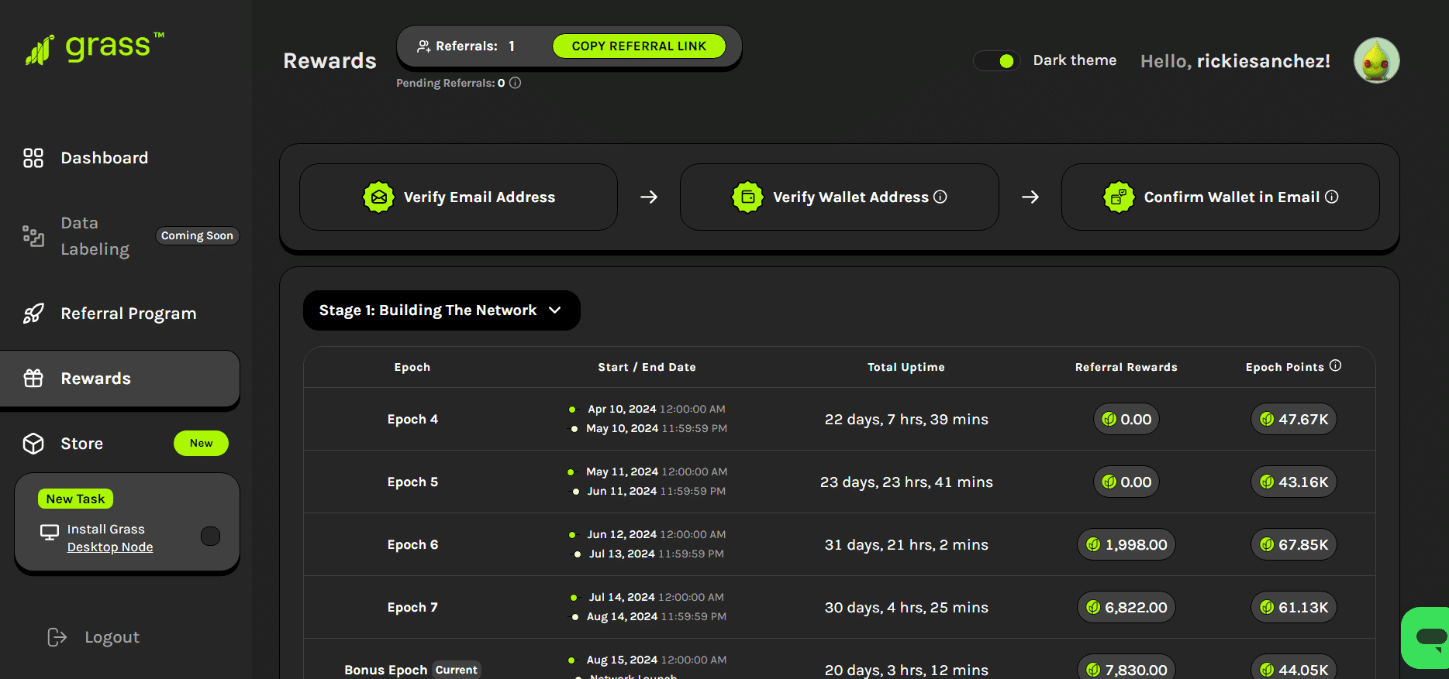Click the Referral Rewards column header
Screen dimensions: 1449x679
(x=1126, y=367)
